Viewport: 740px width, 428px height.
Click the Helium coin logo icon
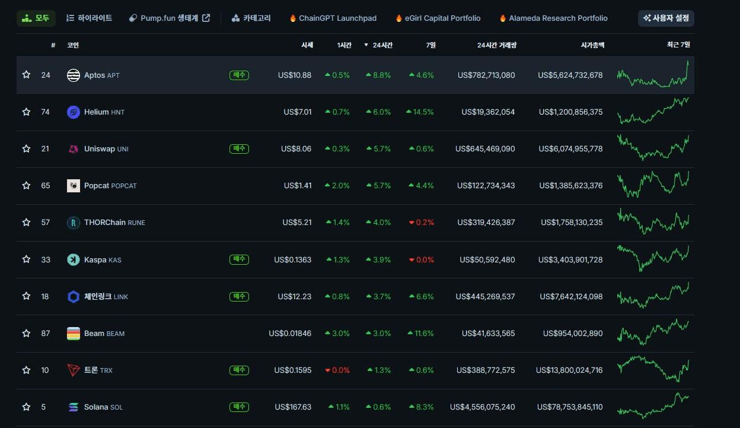tap(74, 112)
